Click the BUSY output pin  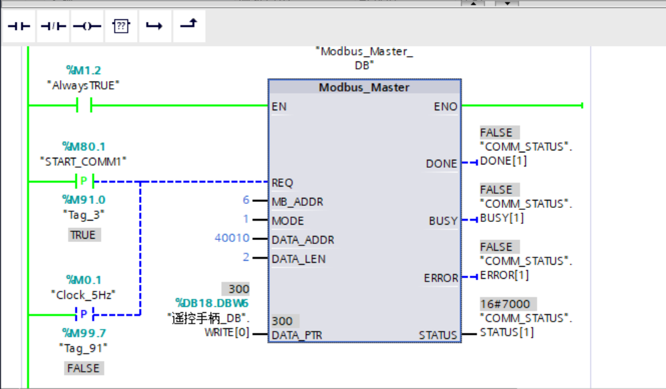pyautogui.click(x=443, y=221)
